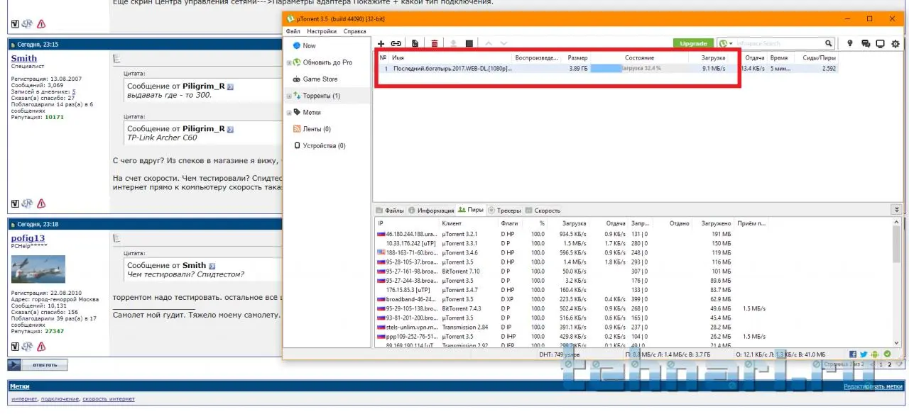
Task: Select Now in the uTorrent sidebar
Action: tap(309, 45)
